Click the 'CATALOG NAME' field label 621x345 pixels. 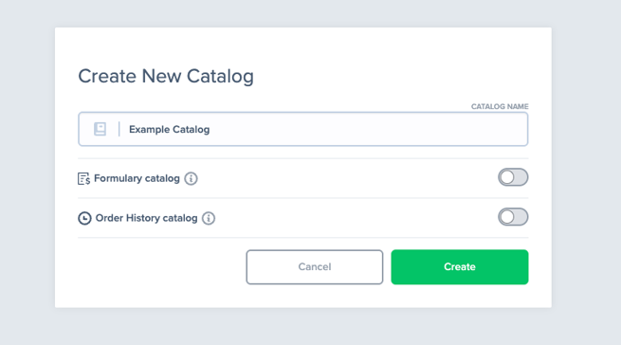500,106
